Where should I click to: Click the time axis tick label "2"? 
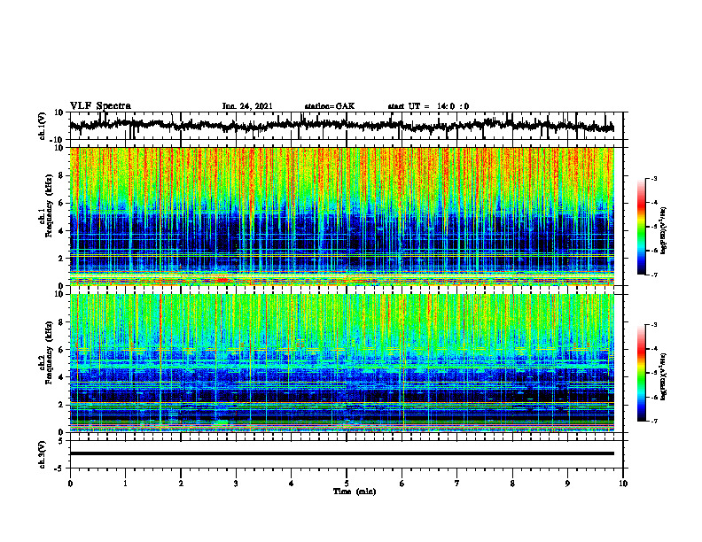(181, 484)
